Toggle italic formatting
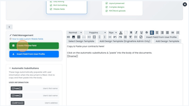Viewport: 189px width, 106px height. click(x=136, y=33)
